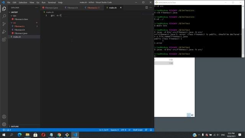Open the Accounts menu icon
Viewport: 245px width, 138px height.
point(4,117)
